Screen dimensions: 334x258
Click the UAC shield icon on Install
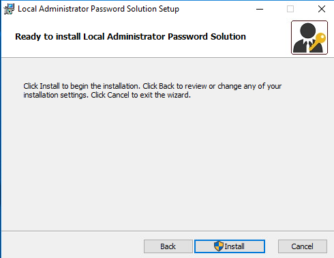tap(219, 246)
